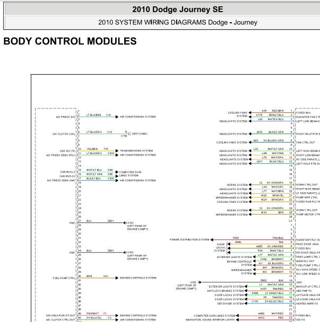
Task: Click the 'DEFOGGER SYSTEM' destination label
Action: [230, 303]
